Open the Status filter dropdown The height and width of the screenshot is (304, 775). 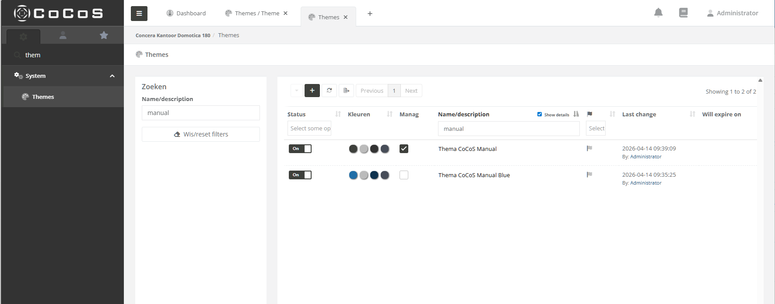(x=310, y=129)
